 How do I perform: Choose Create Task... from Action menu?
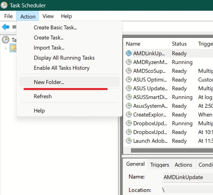69,38
